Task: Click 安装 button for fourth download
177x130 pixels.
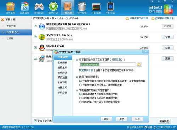Action: [167, 58]
